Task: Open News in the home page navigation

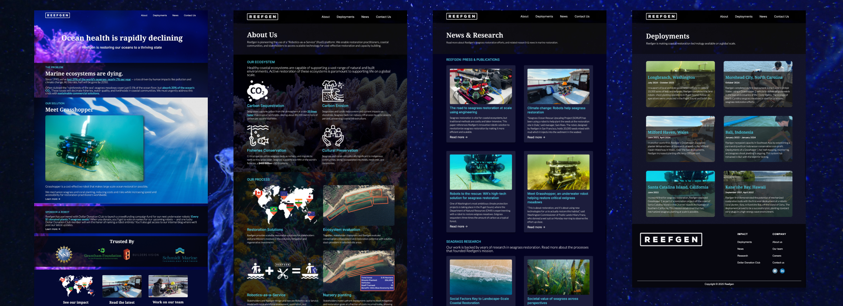Action: point(175,15)
